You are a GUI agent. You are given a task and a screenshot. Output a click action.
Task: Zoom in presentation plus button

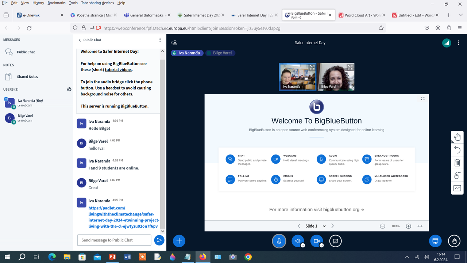409,226
